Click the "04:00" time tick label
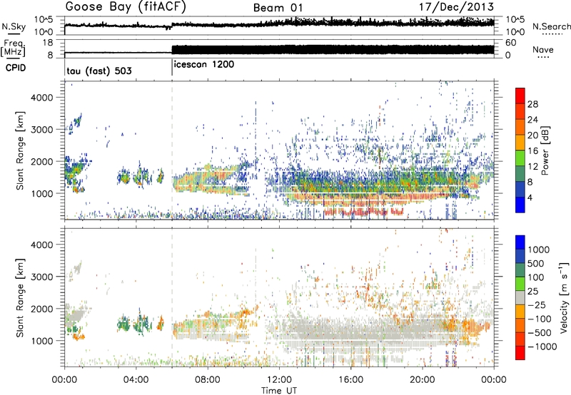 [x=136, y=380]
